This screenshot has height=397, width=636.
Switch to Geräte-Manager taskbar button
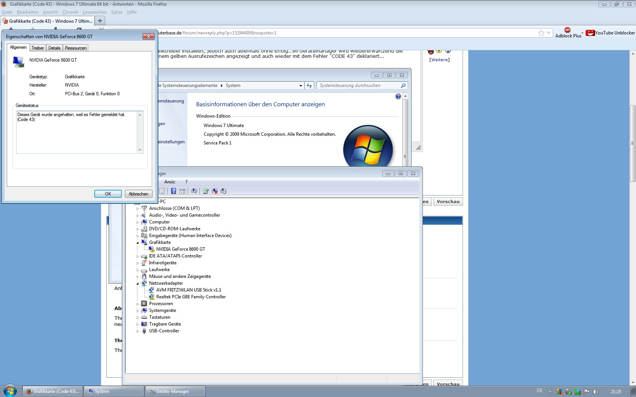tap(175, 391)
